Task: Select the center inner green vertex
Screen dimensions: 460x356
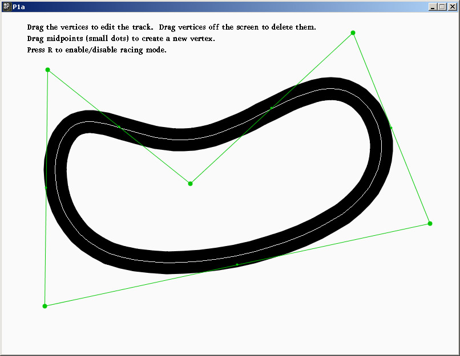Action: click(x=190, y=183)
